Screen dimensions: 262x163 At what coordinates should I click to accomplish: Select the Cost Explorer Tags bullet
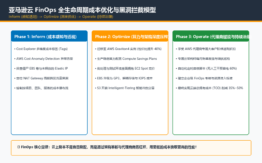pyautogui.click(x=41, y=49)
